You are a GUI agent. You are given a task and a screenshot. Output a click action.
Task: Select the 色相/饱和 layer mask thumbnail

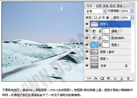coord(106,38)
